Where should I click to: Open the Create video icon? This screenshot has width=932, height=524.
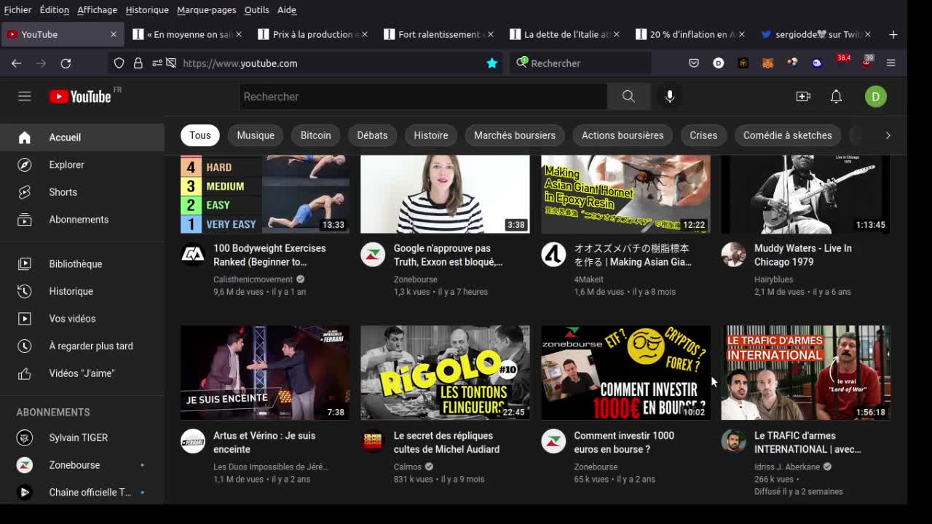tap(803, 96)
